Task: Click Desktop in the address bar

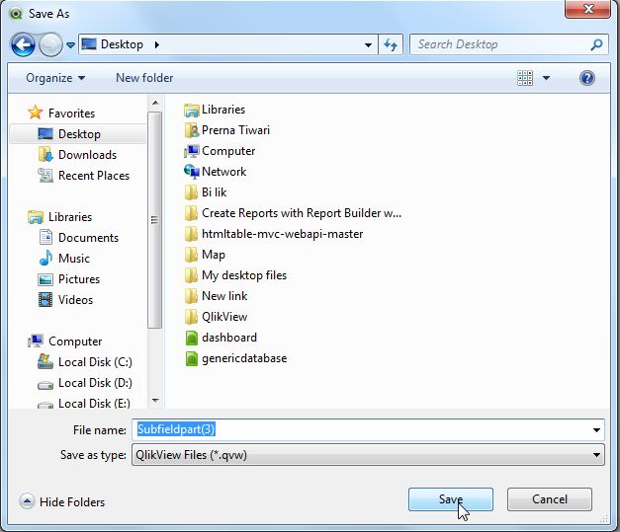Action: click(122, 44)
